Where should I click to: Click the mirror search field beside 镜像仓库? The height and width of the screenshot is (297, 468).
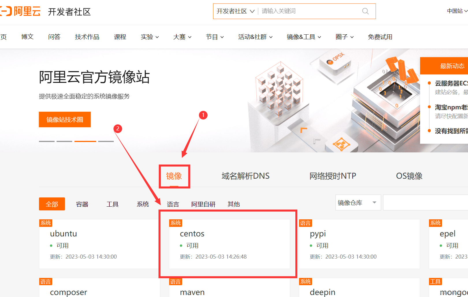coord(426,203)
